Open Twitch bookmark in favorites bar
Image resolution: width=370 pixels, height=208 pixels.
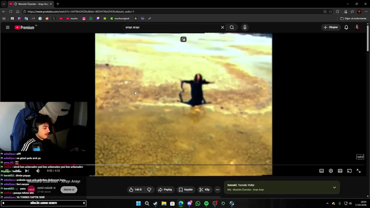(98, 18)
